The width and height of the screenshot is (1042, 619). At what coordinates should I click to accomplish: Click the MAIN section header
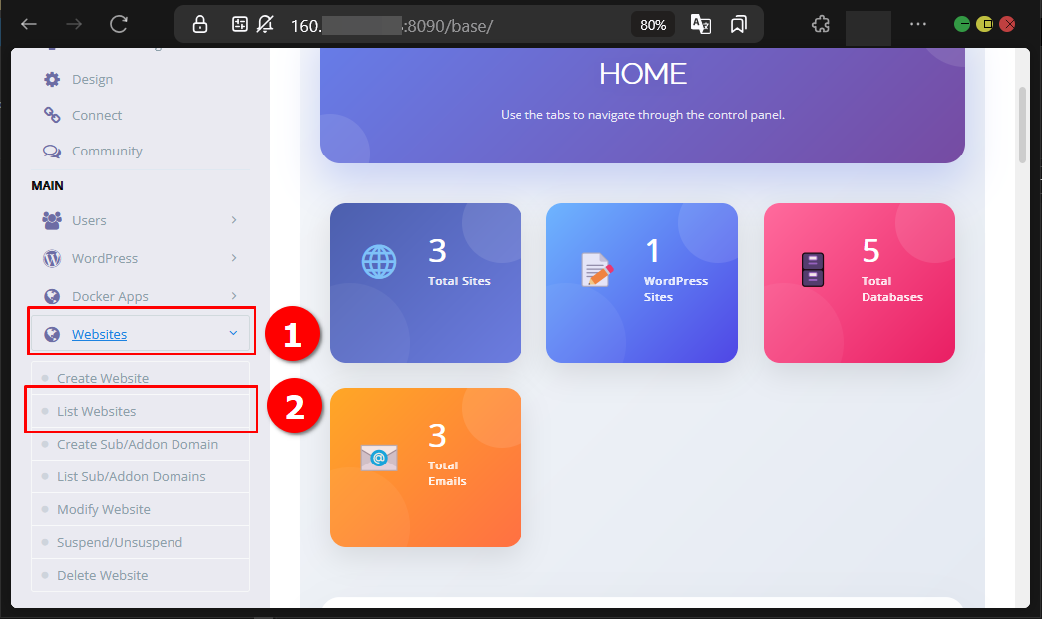[x=47, y=186]
